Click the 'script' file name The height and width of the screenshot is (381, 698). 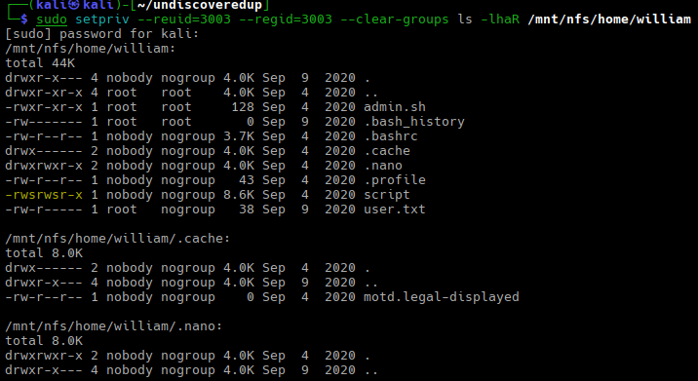point(387,195)
